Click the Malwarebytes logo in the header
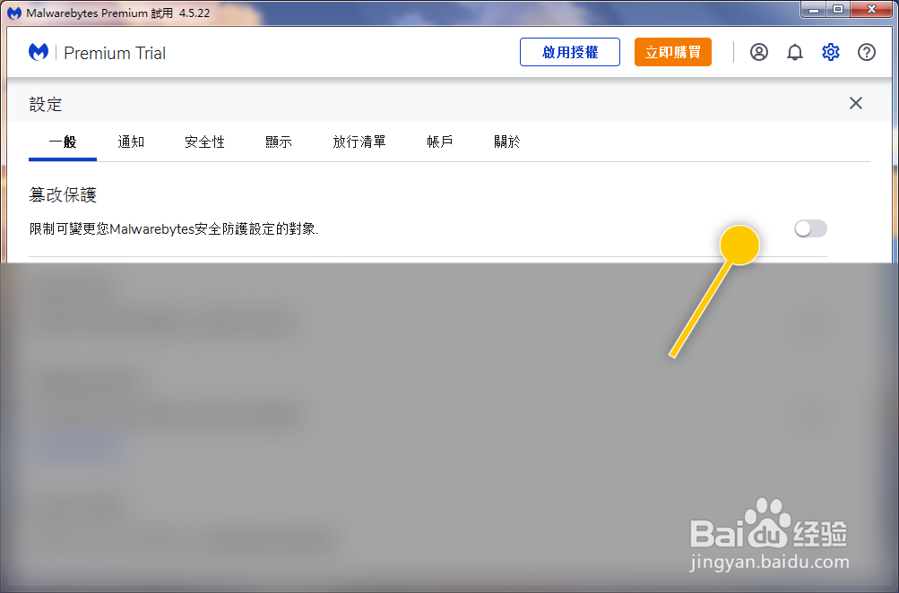This screenshot has width=899, height=593. [x=39, y=52]
